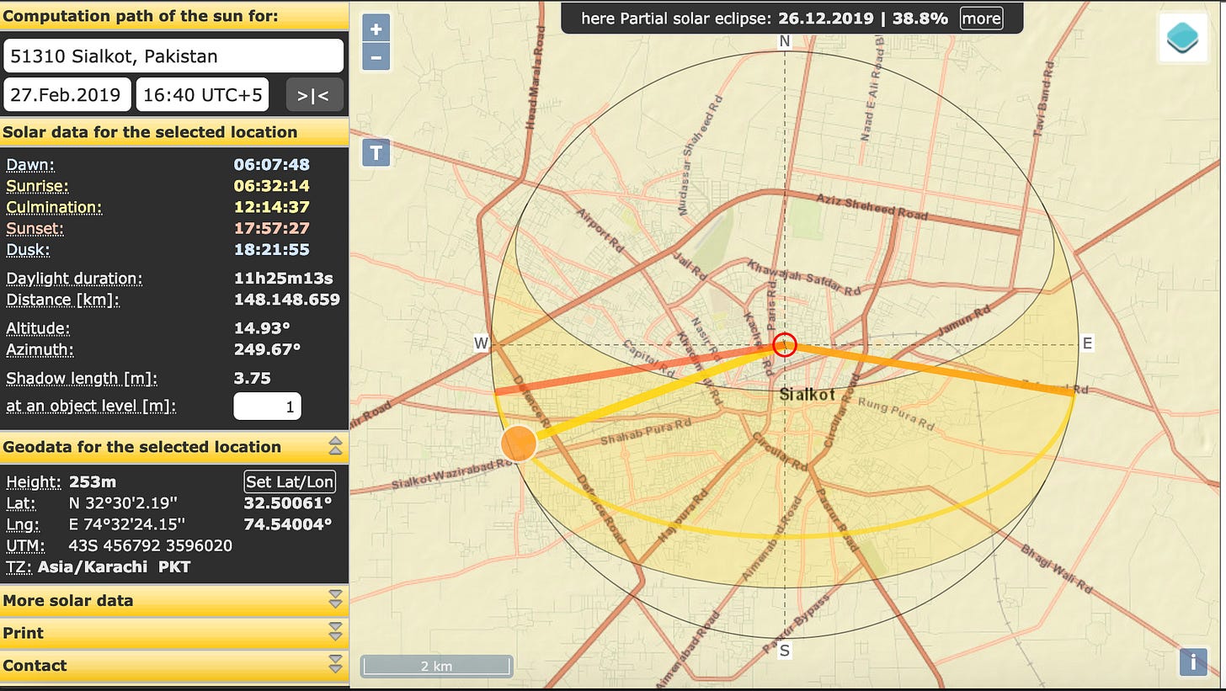Screen dimensions: 1226x691
Task: Click the Sialkot city label on map
Action: (808, 394)
